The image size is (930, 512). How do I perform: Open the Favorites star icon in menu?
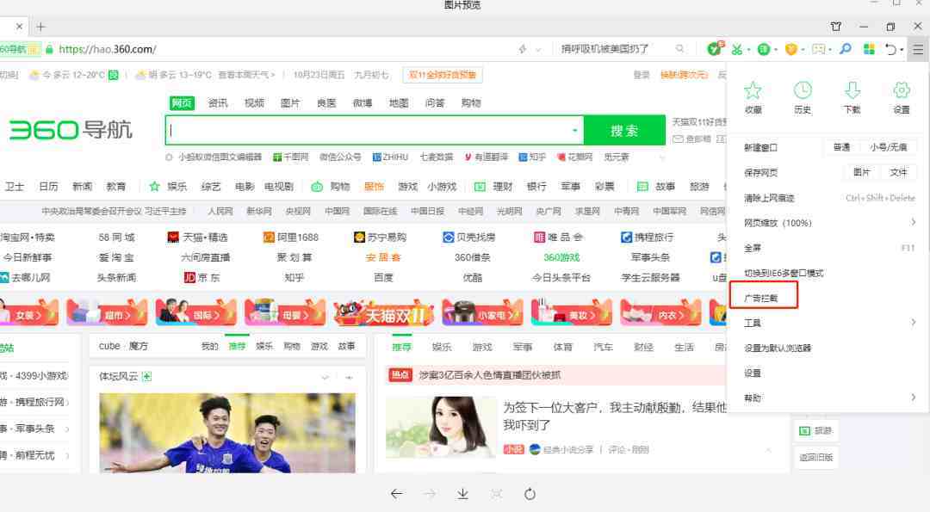click(753, 90)
